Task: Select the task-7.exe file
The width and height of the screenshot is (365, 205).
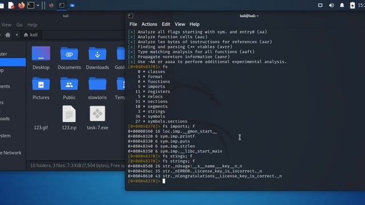Action: (98, 118)
